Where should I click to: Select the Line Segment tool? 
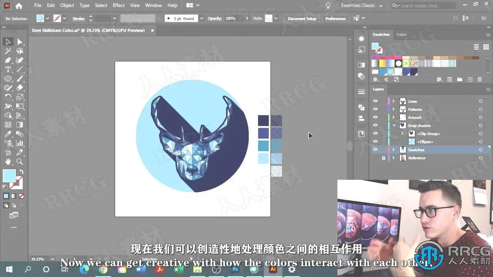[x=20, y=70]
